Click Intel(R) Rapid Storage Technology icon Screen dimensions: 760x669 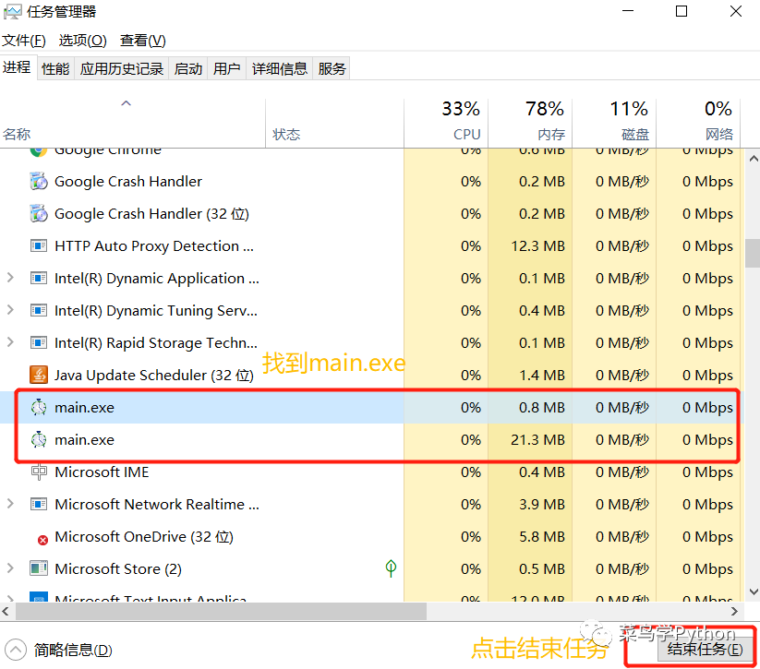tap(39, 343)
